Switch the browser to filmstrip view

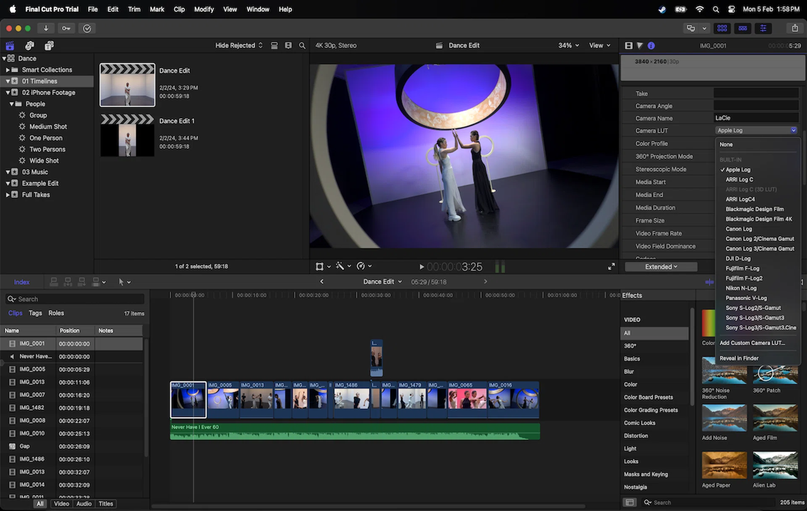point(274,45)
